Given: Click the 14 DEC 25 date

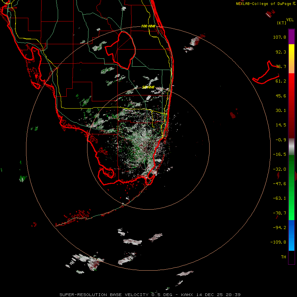Looking at the screenshot, I should pyautogui.click(x=210, y=295).
